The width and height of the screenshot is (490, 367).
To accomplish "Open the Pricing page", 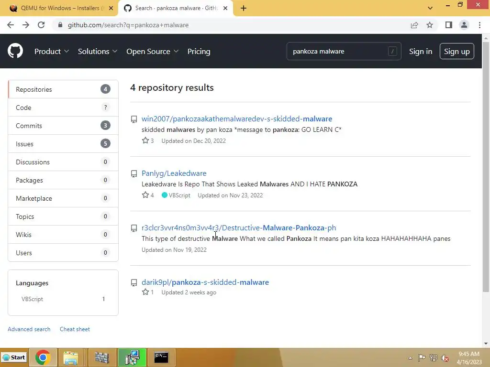I will (199, 51).
